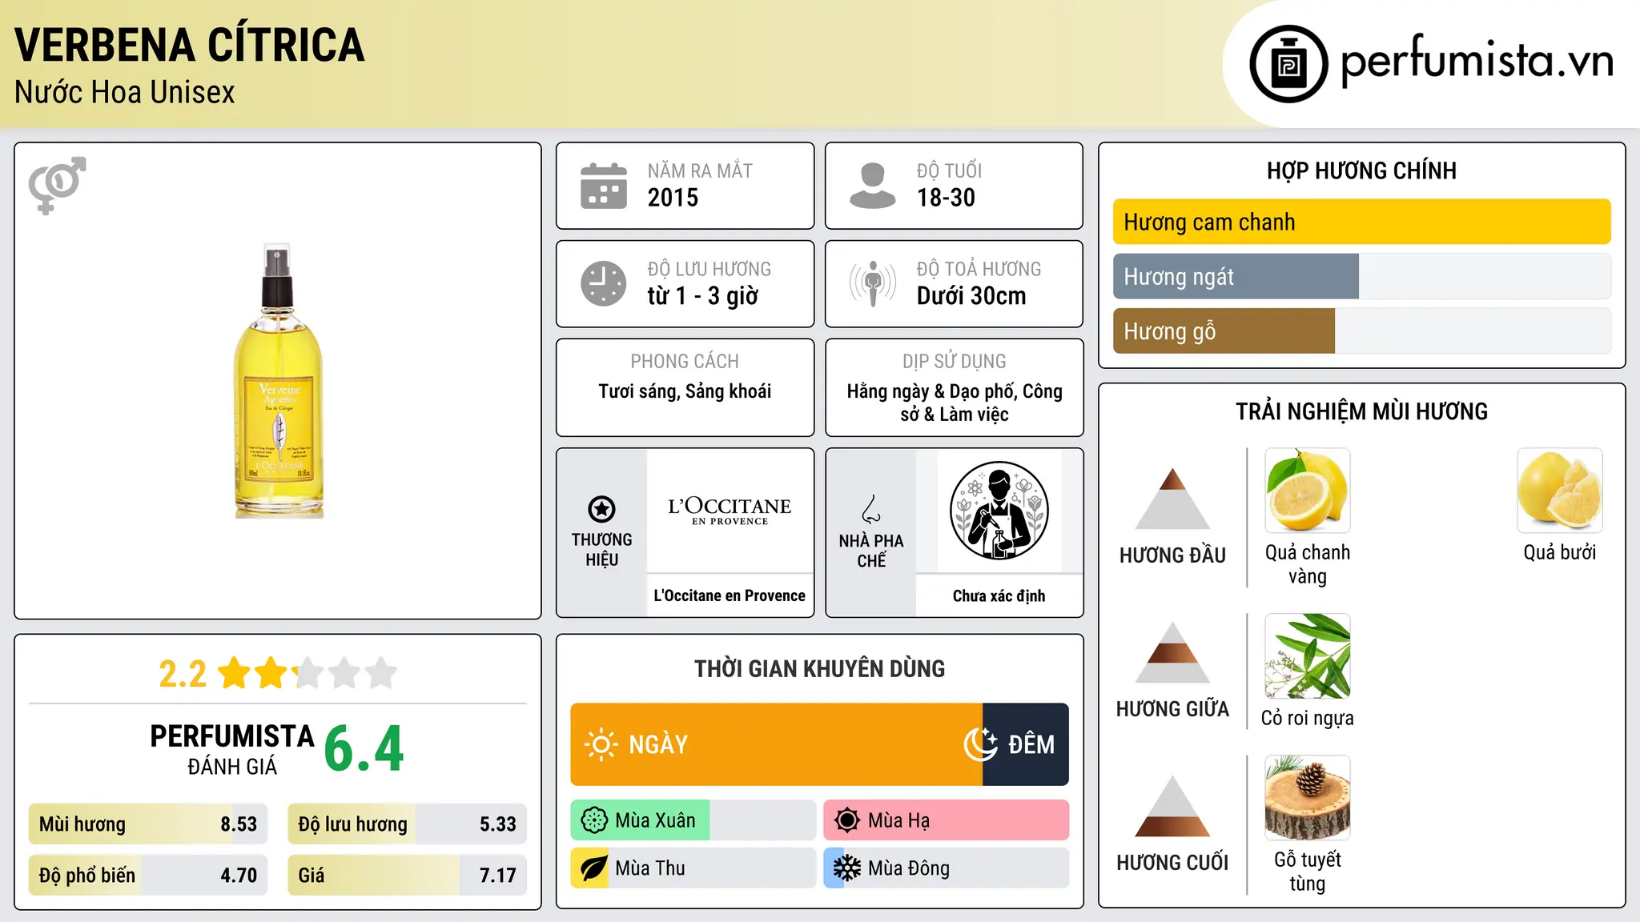This screenshot has width=1640, height=922.
Task: Open the L'Occitane en Provence brand logo
Action: click(x=730, y=510)
